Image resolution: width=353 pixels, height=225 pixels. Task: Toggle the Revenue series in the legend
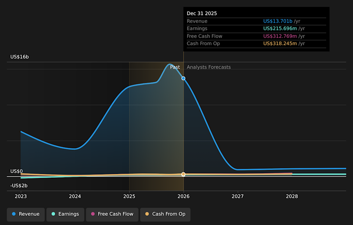[26, 214]
